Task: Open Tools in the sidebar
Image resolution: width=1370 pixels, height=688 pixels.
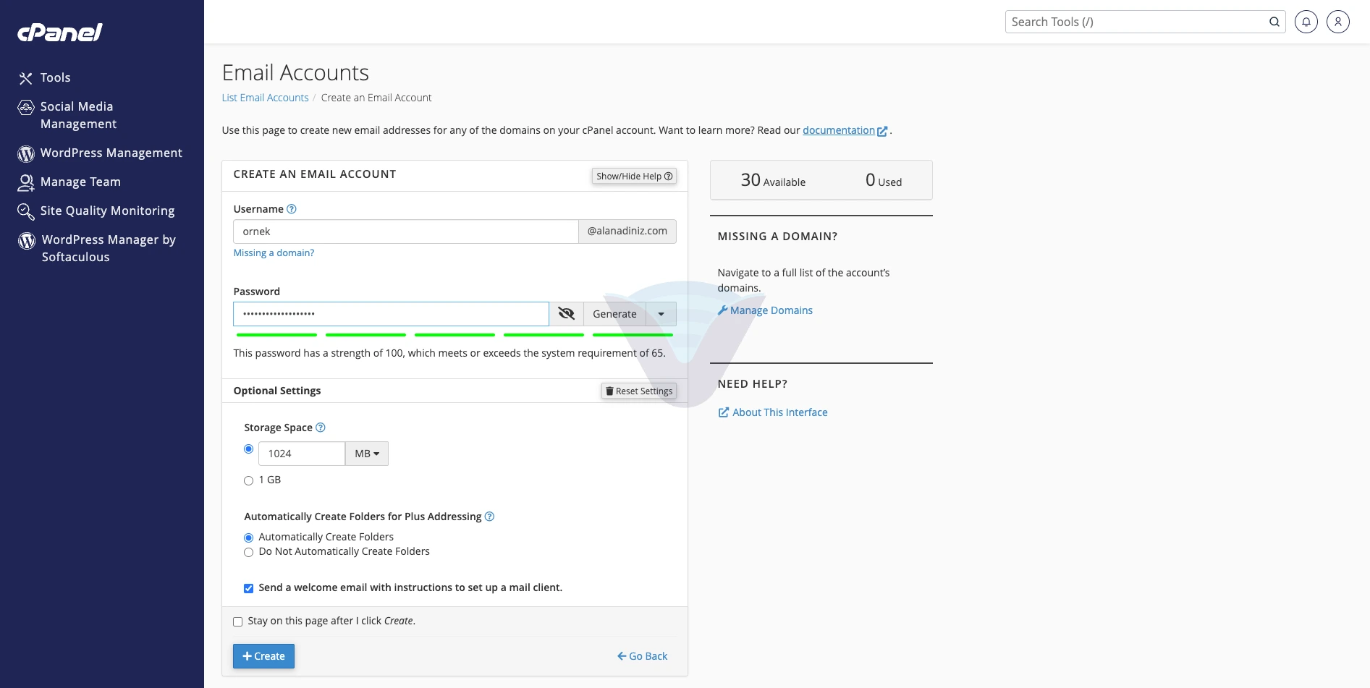Action: tap(55, 77)
